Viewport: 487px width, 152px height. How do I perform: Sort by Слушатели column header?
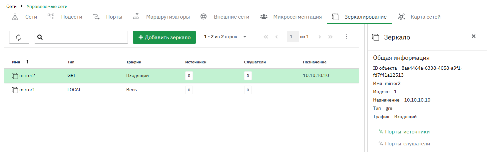(x=255, y=62)
